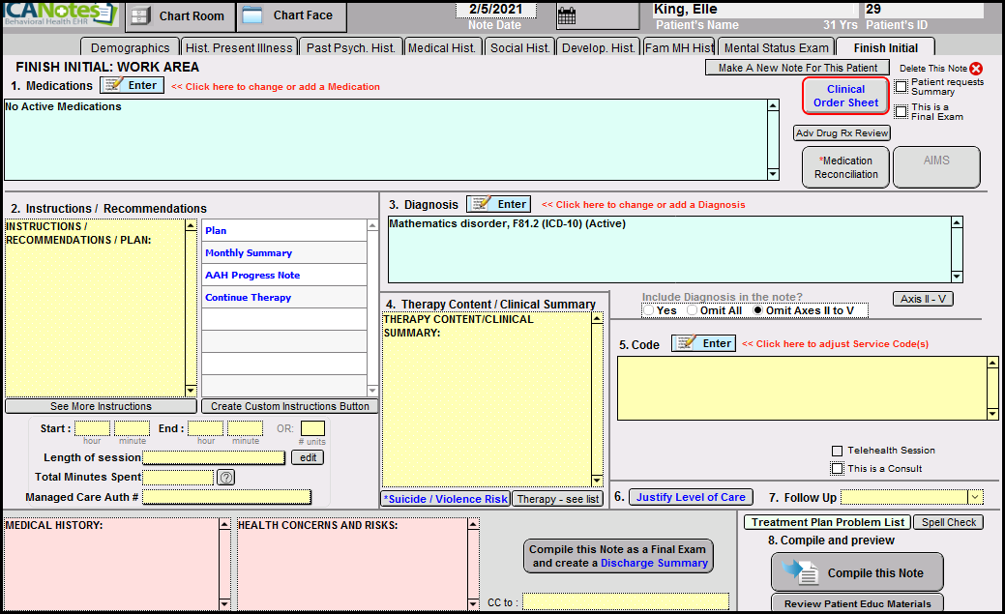The width and height of the screenshot is (1005, 614).
Task: Click the Diagnosis Enter button
Action: (498, 204)
